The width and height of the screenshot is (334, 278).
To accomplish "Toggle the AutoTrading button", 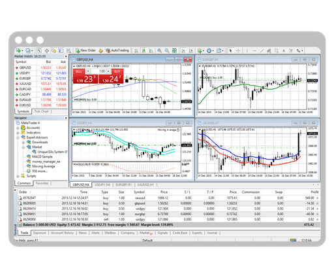I will [x=117, y=50].
